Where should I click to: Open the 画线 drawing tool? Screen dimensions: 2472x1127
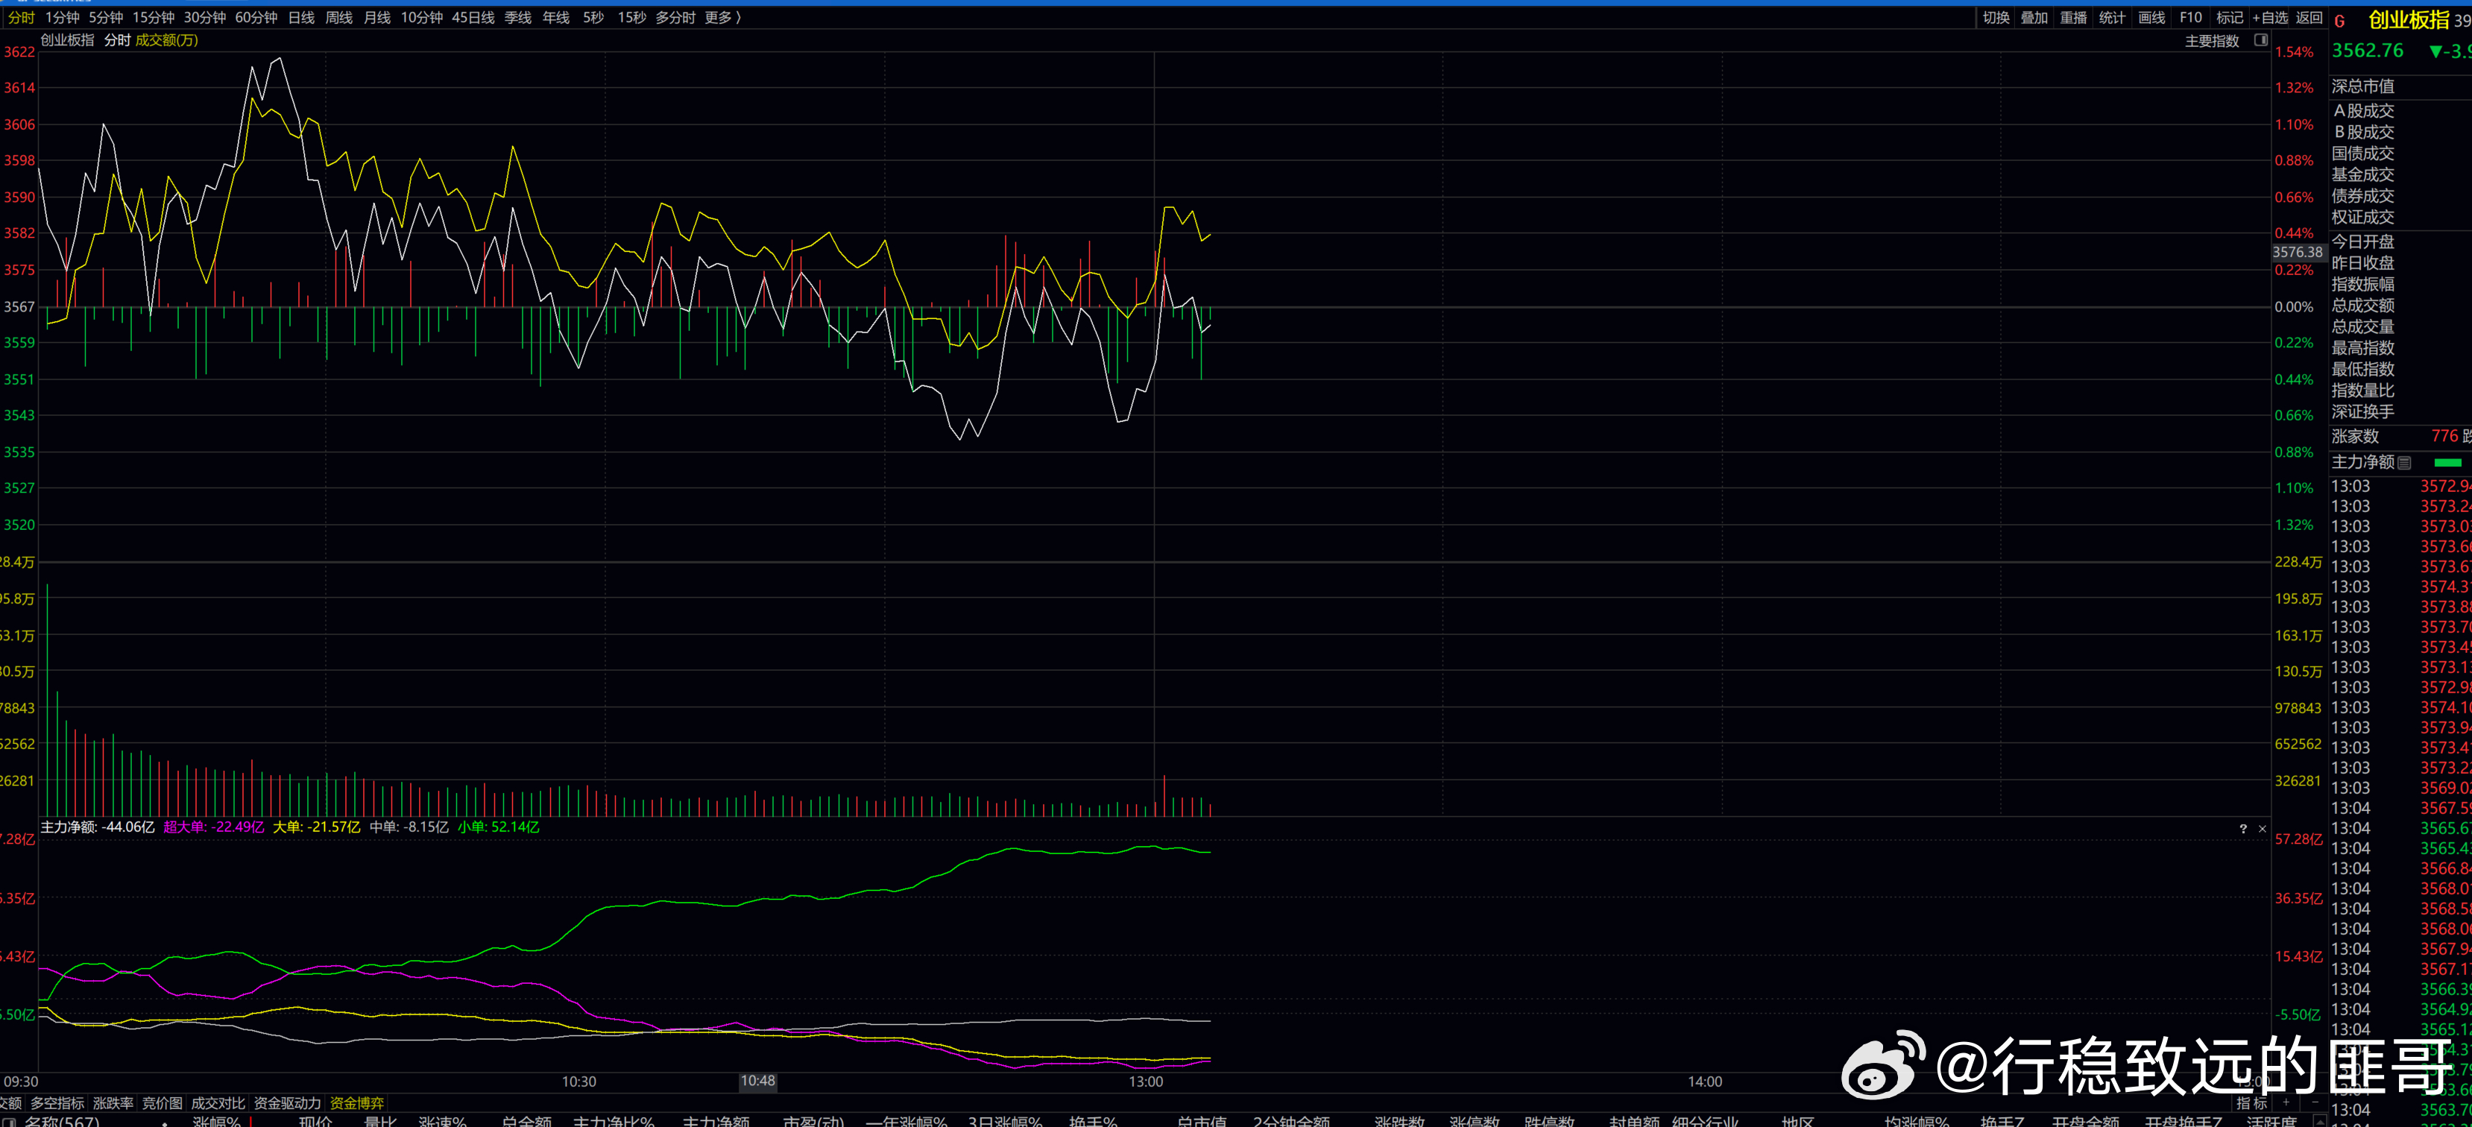click(x=2151, y=17)
